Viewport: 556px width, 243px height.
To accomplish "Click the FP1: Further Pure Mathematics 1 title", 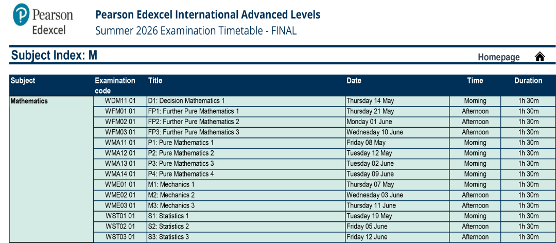I will (x=193, y=111).
